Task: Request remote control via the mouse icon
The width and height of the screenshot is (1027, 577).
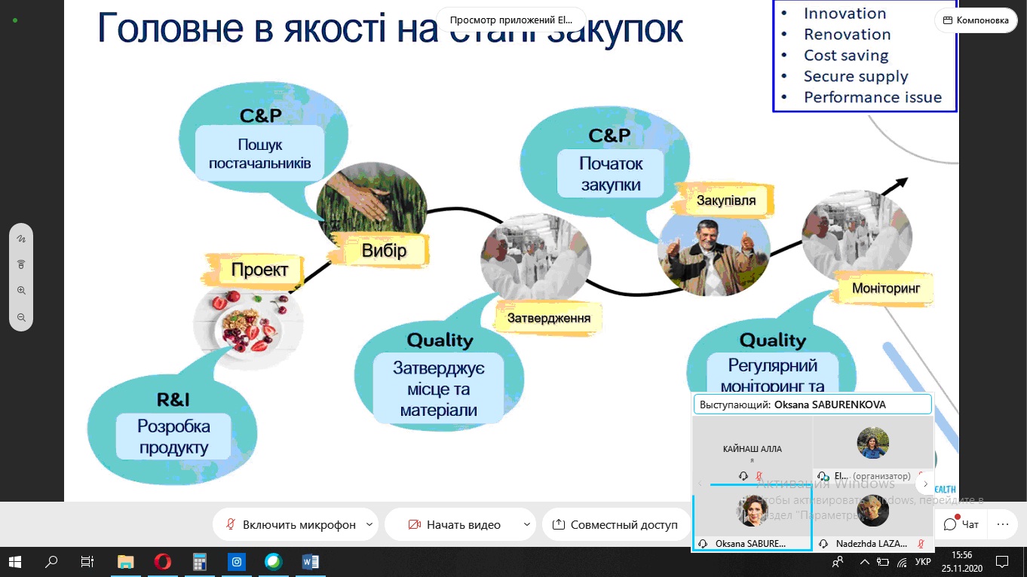Action: point(21,264)
